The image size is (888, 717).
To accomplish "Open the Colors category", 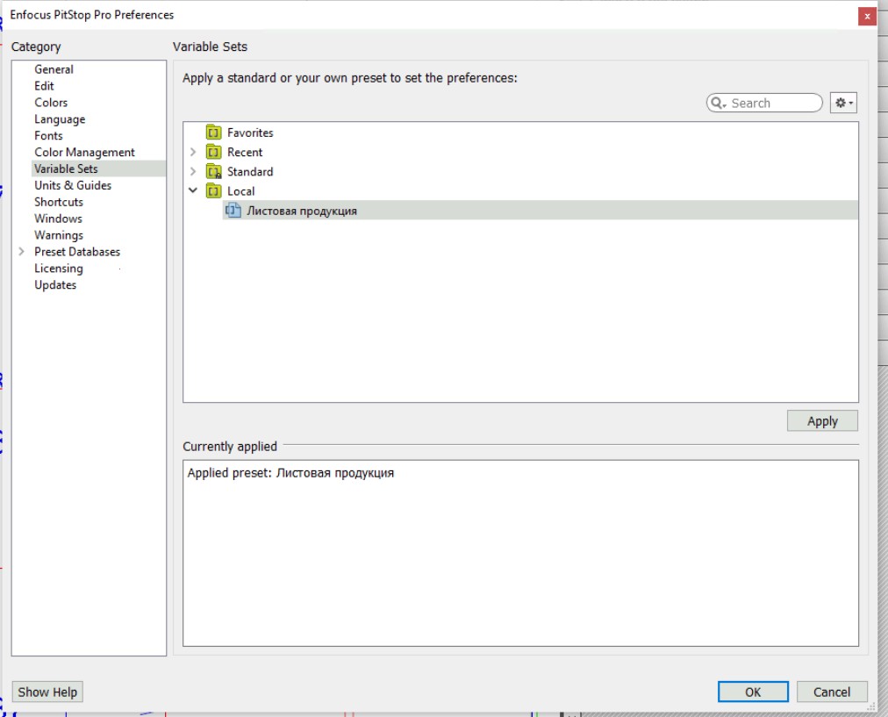I will (51, 103).
